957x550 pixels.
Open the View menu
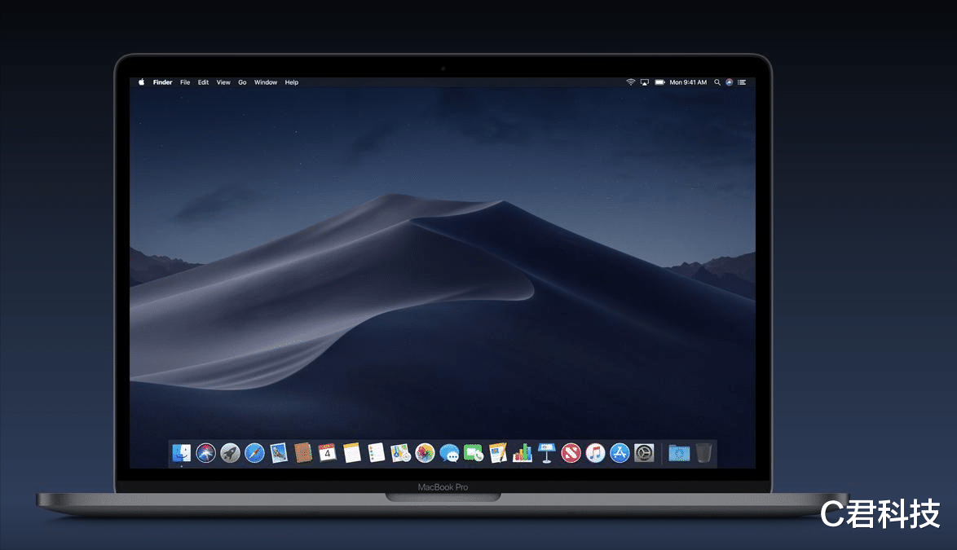(223, 82)
